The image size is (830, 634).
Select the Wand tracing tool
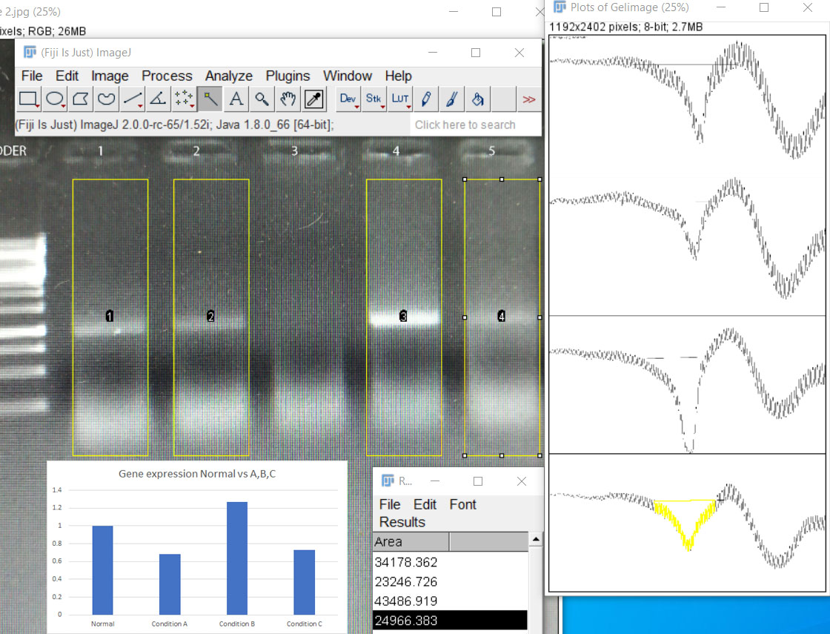[210, 99]
